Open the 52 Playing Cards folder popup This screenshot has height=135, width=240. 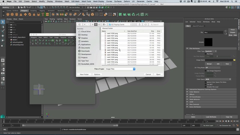point(120,24)
